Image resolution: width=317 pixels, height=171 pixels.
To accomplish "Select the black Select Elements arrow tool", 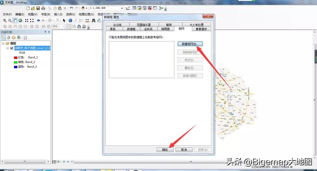I will coord(64,21).
